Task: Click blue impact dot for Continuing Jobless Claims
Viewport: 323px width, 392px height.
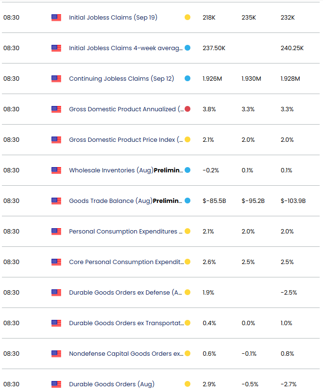Action: point(188,79)
